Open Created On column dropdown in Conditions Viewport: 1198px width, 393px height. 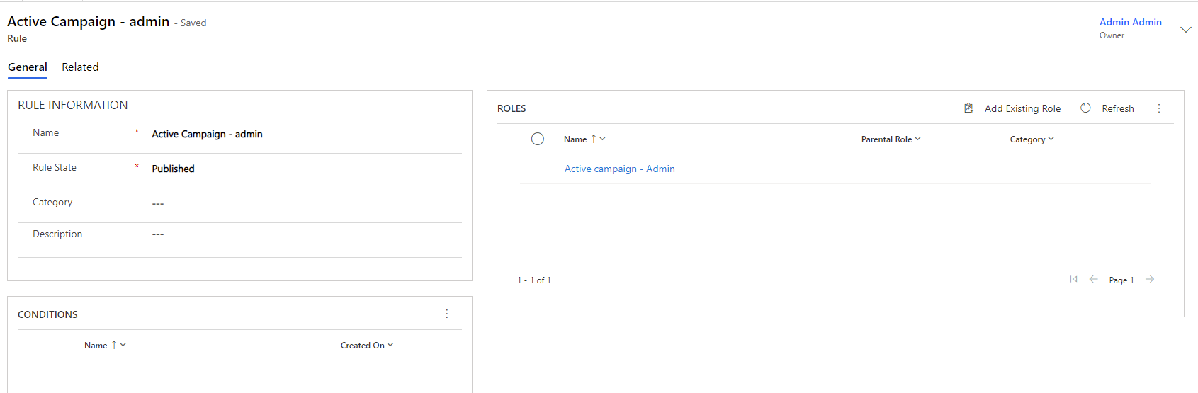[x=366, y=346]
